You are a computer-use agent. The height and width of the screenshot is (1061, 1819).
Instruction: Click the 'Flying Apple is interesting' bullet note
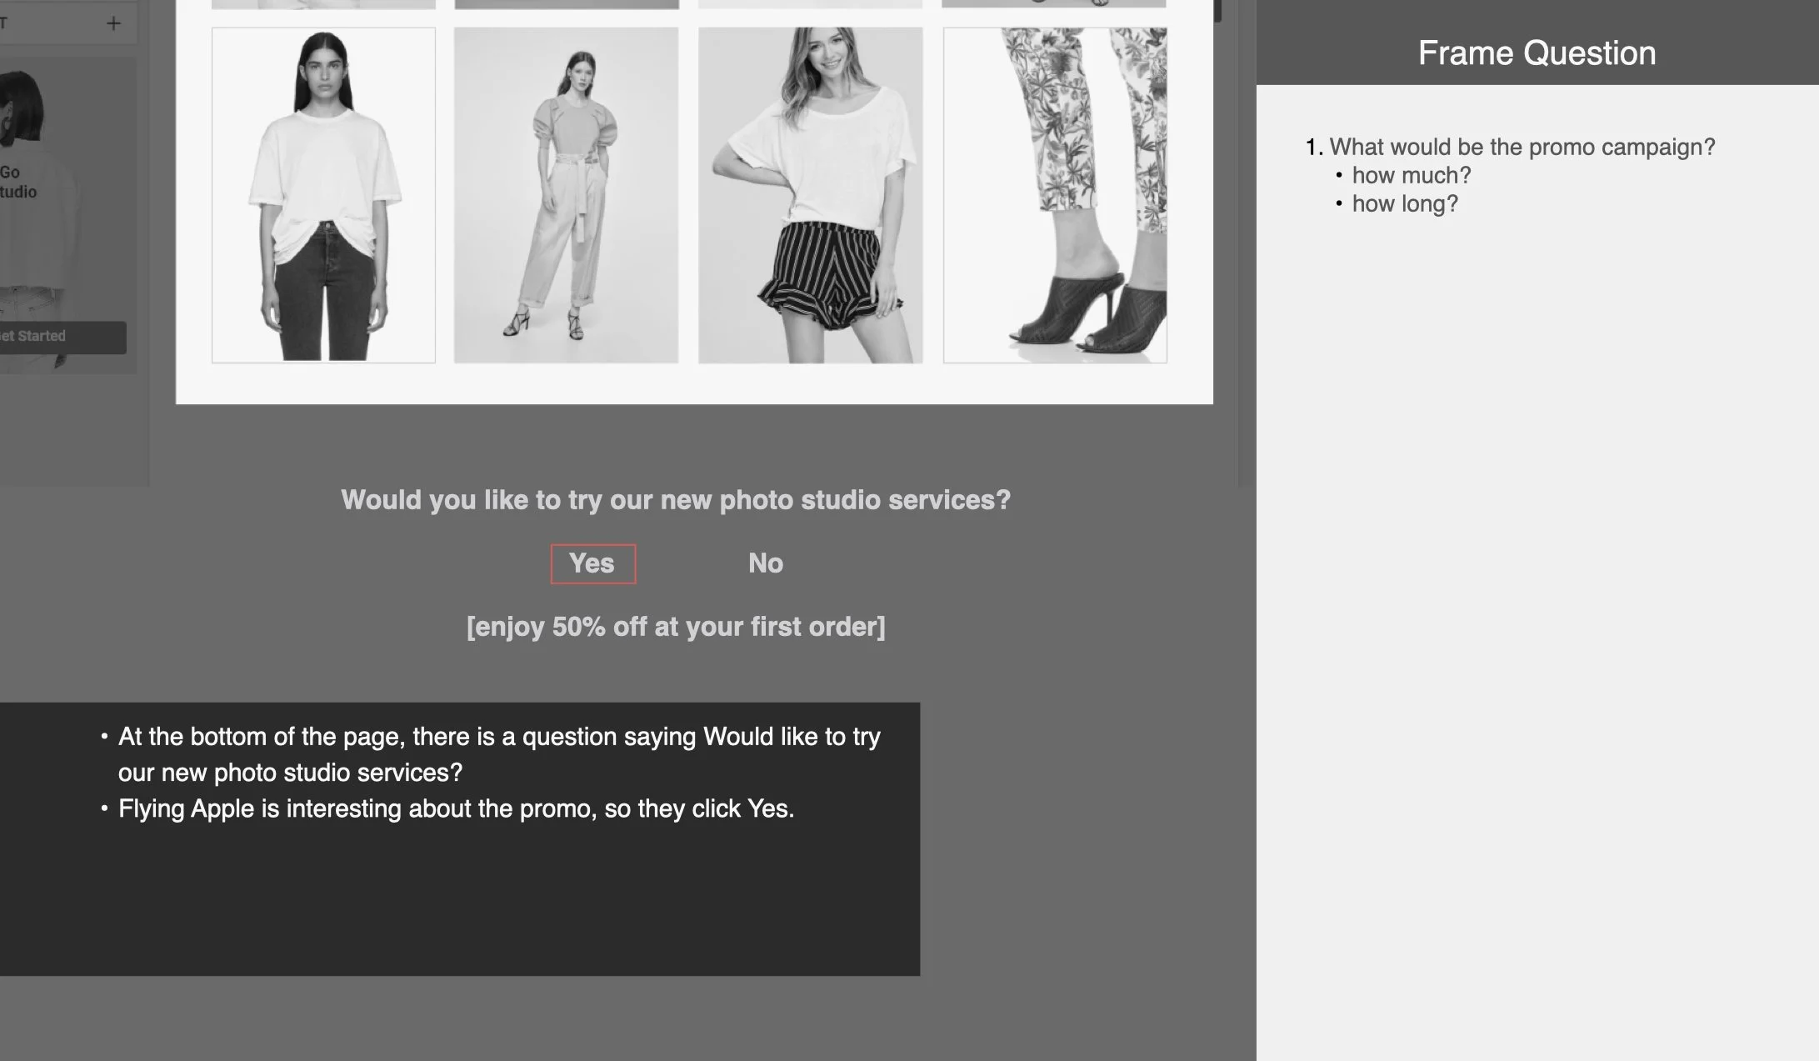(x=456, y=809)
